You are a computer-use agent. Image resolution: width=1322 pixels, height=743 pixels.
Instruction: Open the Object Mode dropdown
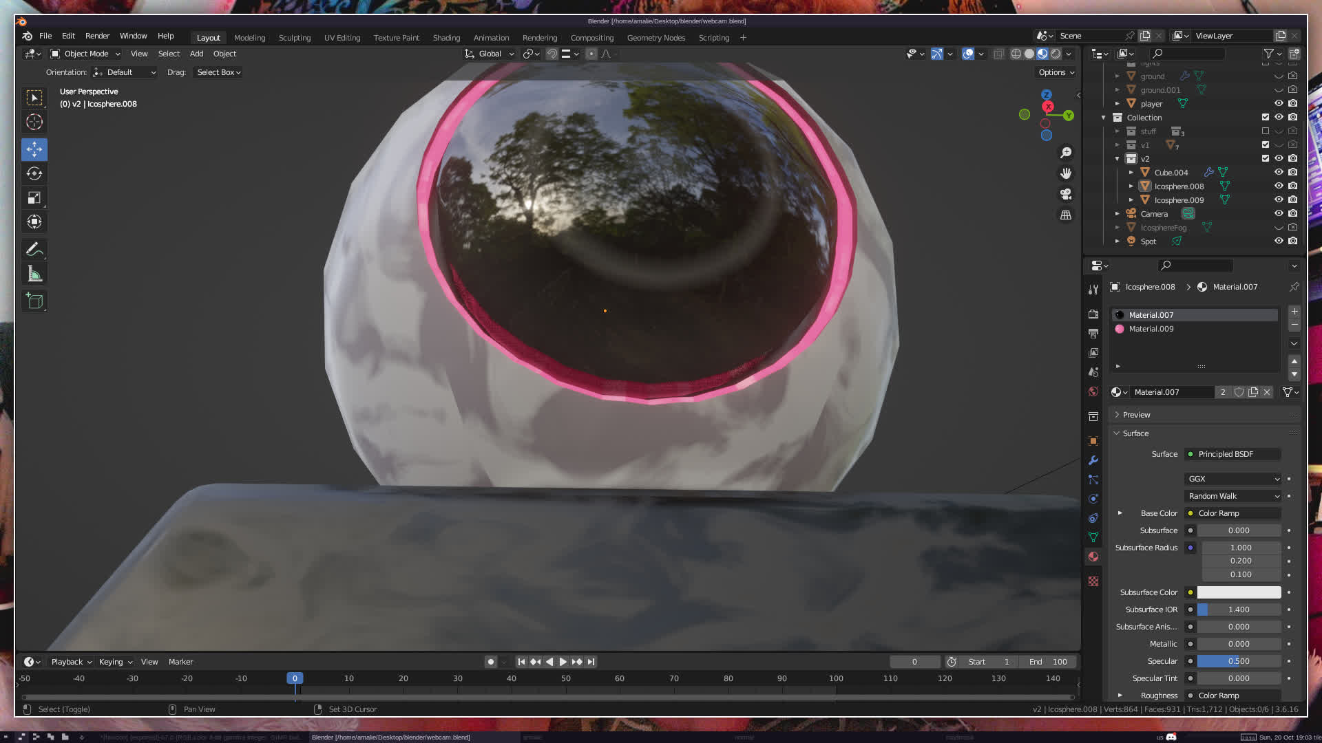click(85, 54)
